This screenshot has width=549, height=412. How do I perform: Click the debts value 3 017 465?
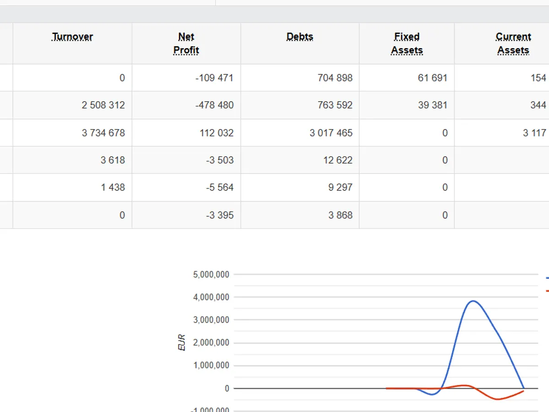click(x=331, y=133)
